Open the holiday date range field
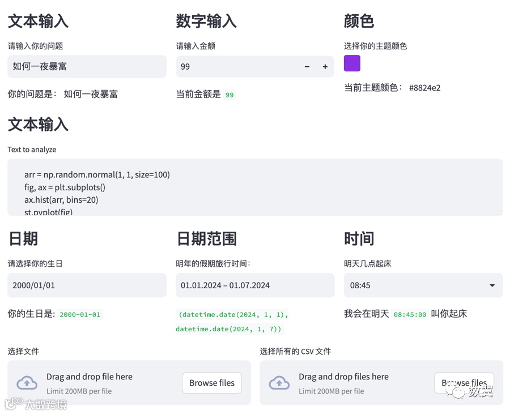 pos(255,285)
